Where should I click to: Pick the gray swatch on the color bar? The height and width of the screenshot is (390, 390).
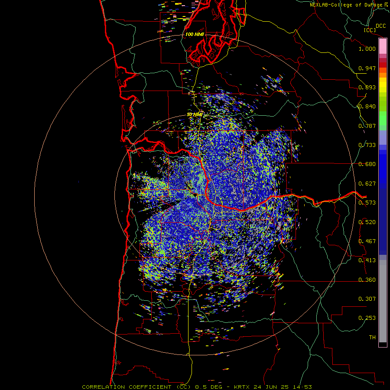[x=383, y=301]
